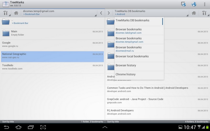Image resolution: width=210 pixels, height=131 pixels.
Task: Click the 1 folder, 3 bookmarks status
Action: point(92,122)
